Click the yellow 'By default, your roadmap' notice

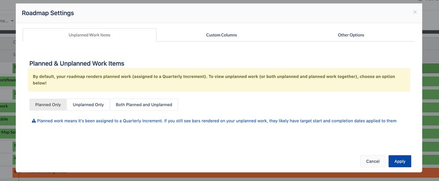tap(219, 80)
